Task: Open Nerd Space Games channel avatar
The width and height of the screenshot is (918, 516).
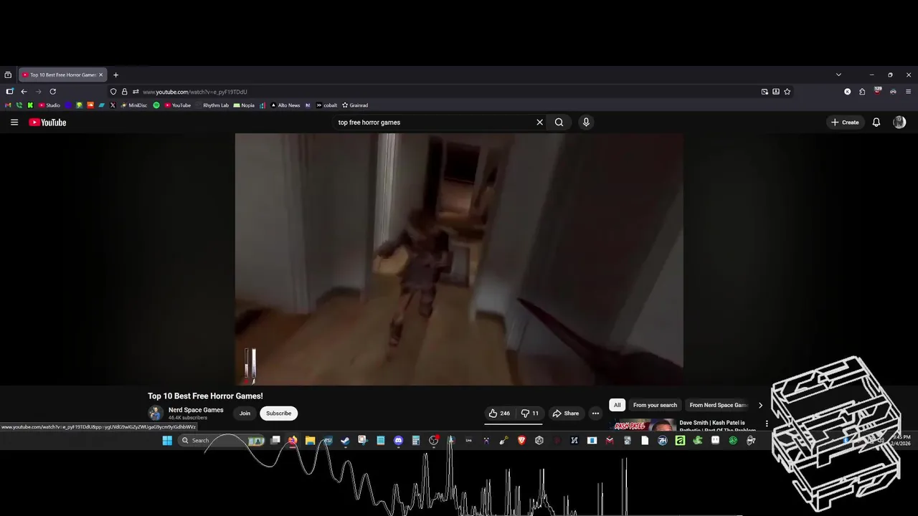Action: coord(155,413)
